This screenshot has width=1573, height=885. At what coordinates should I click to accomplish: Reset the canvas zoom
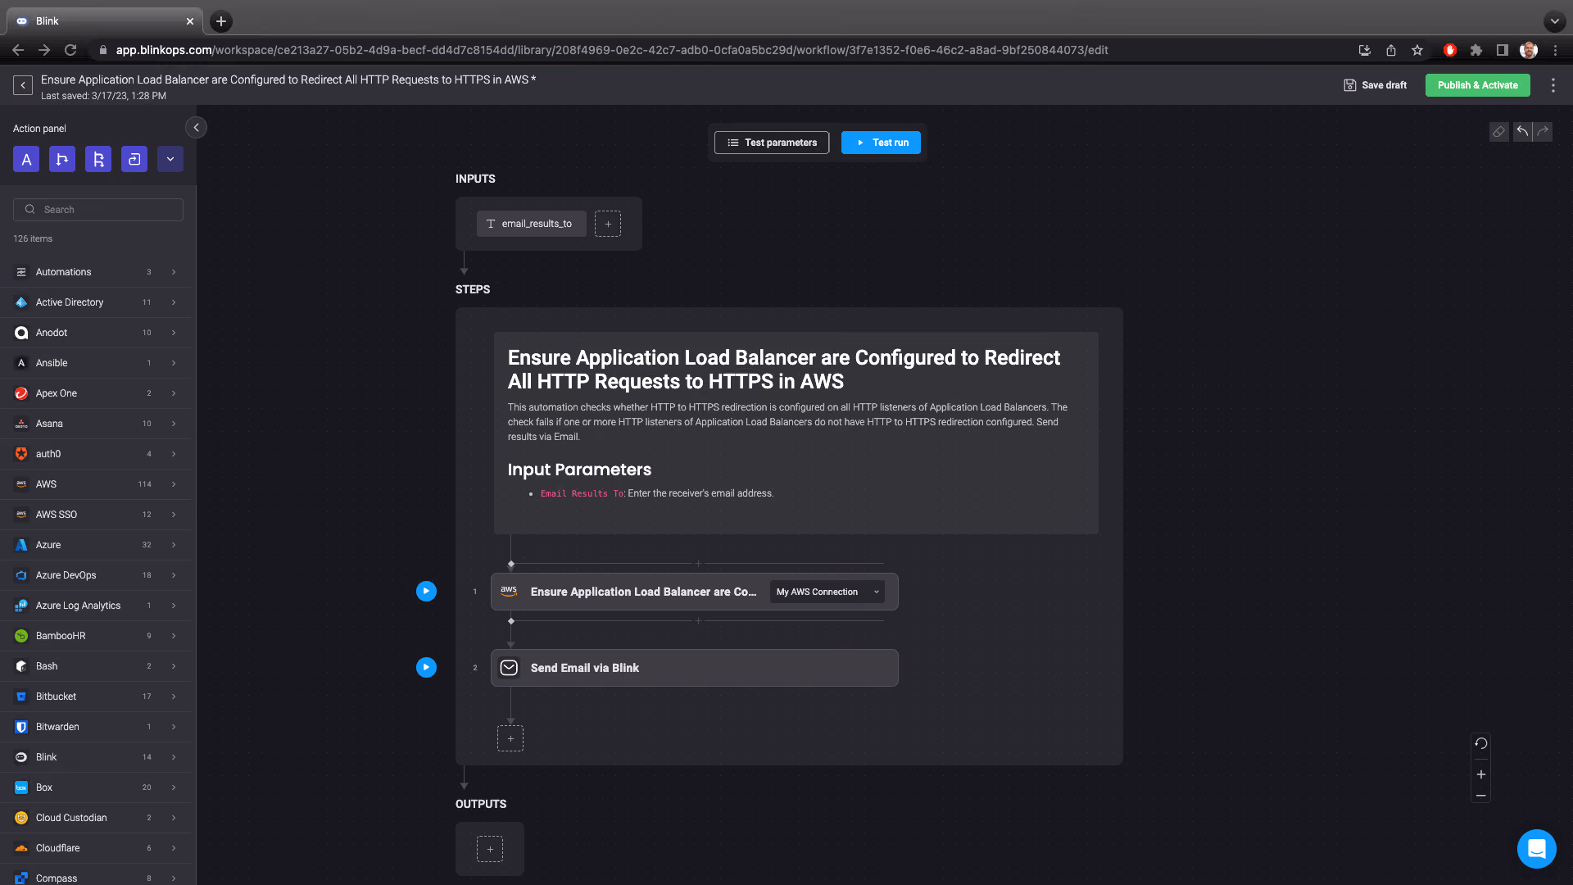click(x=1480, y=744)
